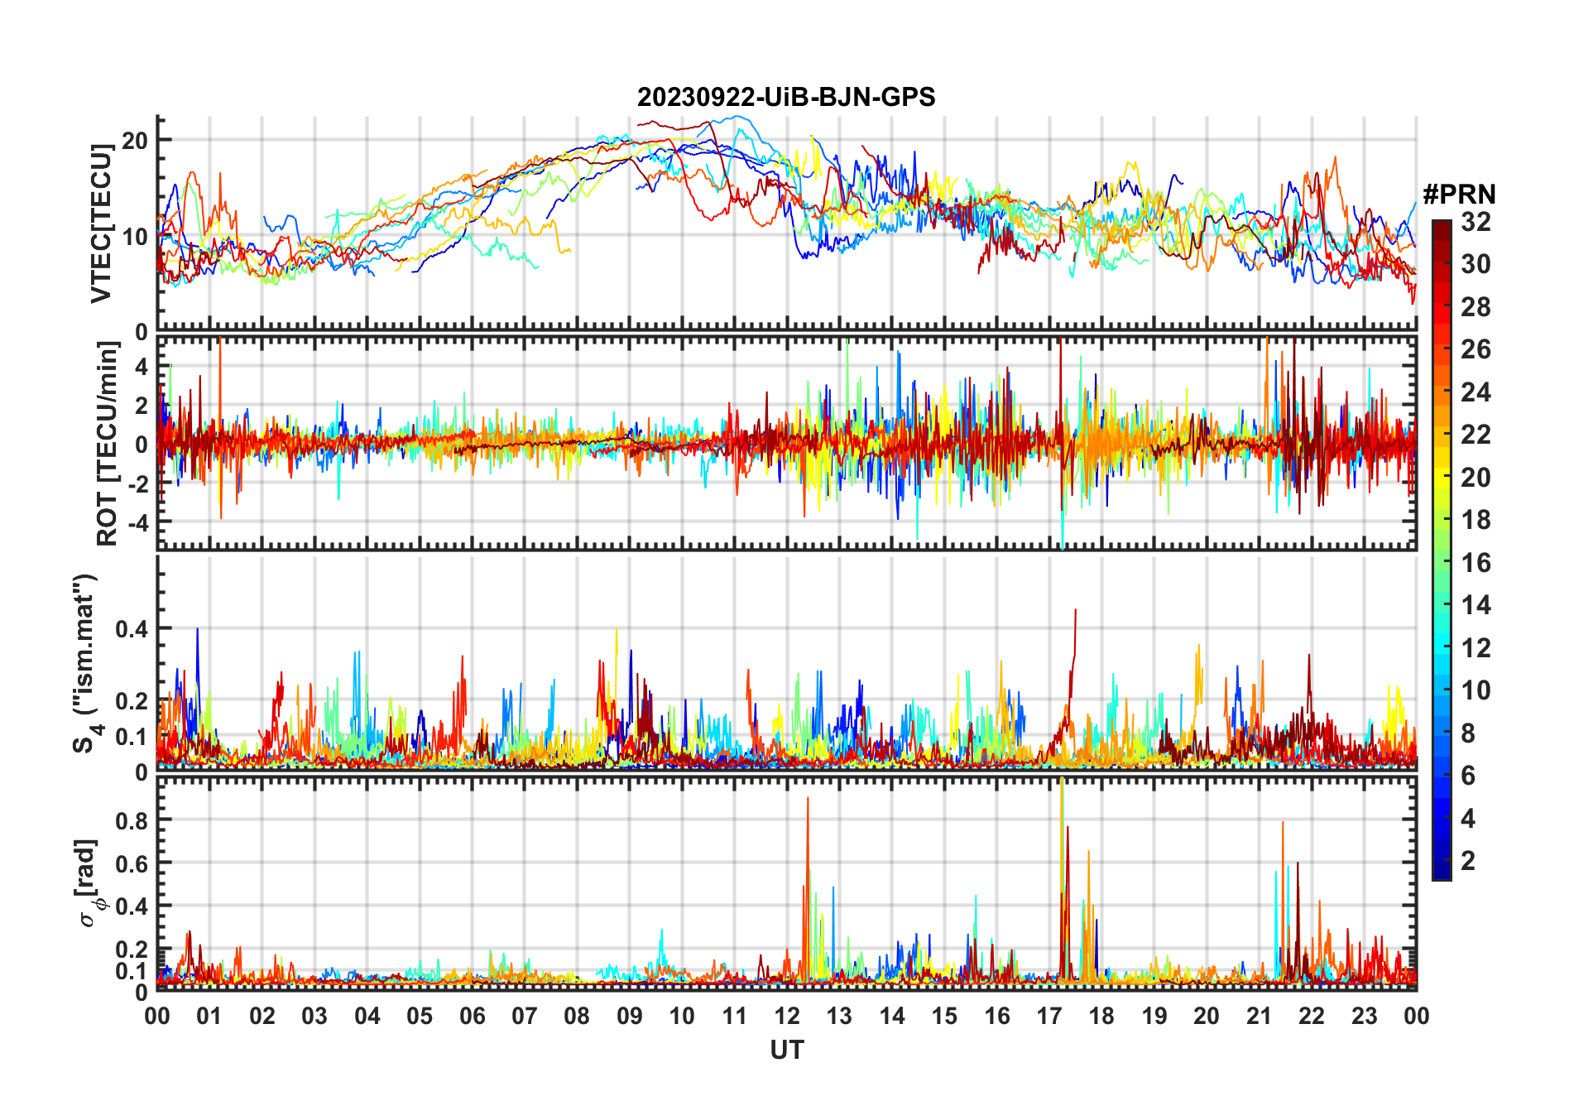Screen dimensions: 1574x1101
Task: Click the x-axis tick label 23
Action: tap(1364, 1016)
